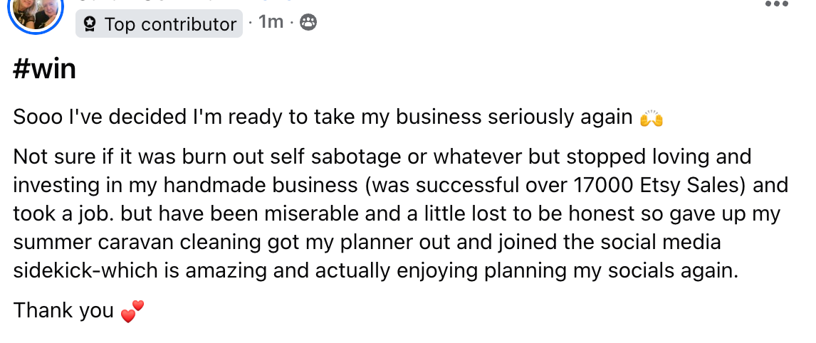Click the raised hands emoji
The image size is (816, 343).
coord(652,118)
